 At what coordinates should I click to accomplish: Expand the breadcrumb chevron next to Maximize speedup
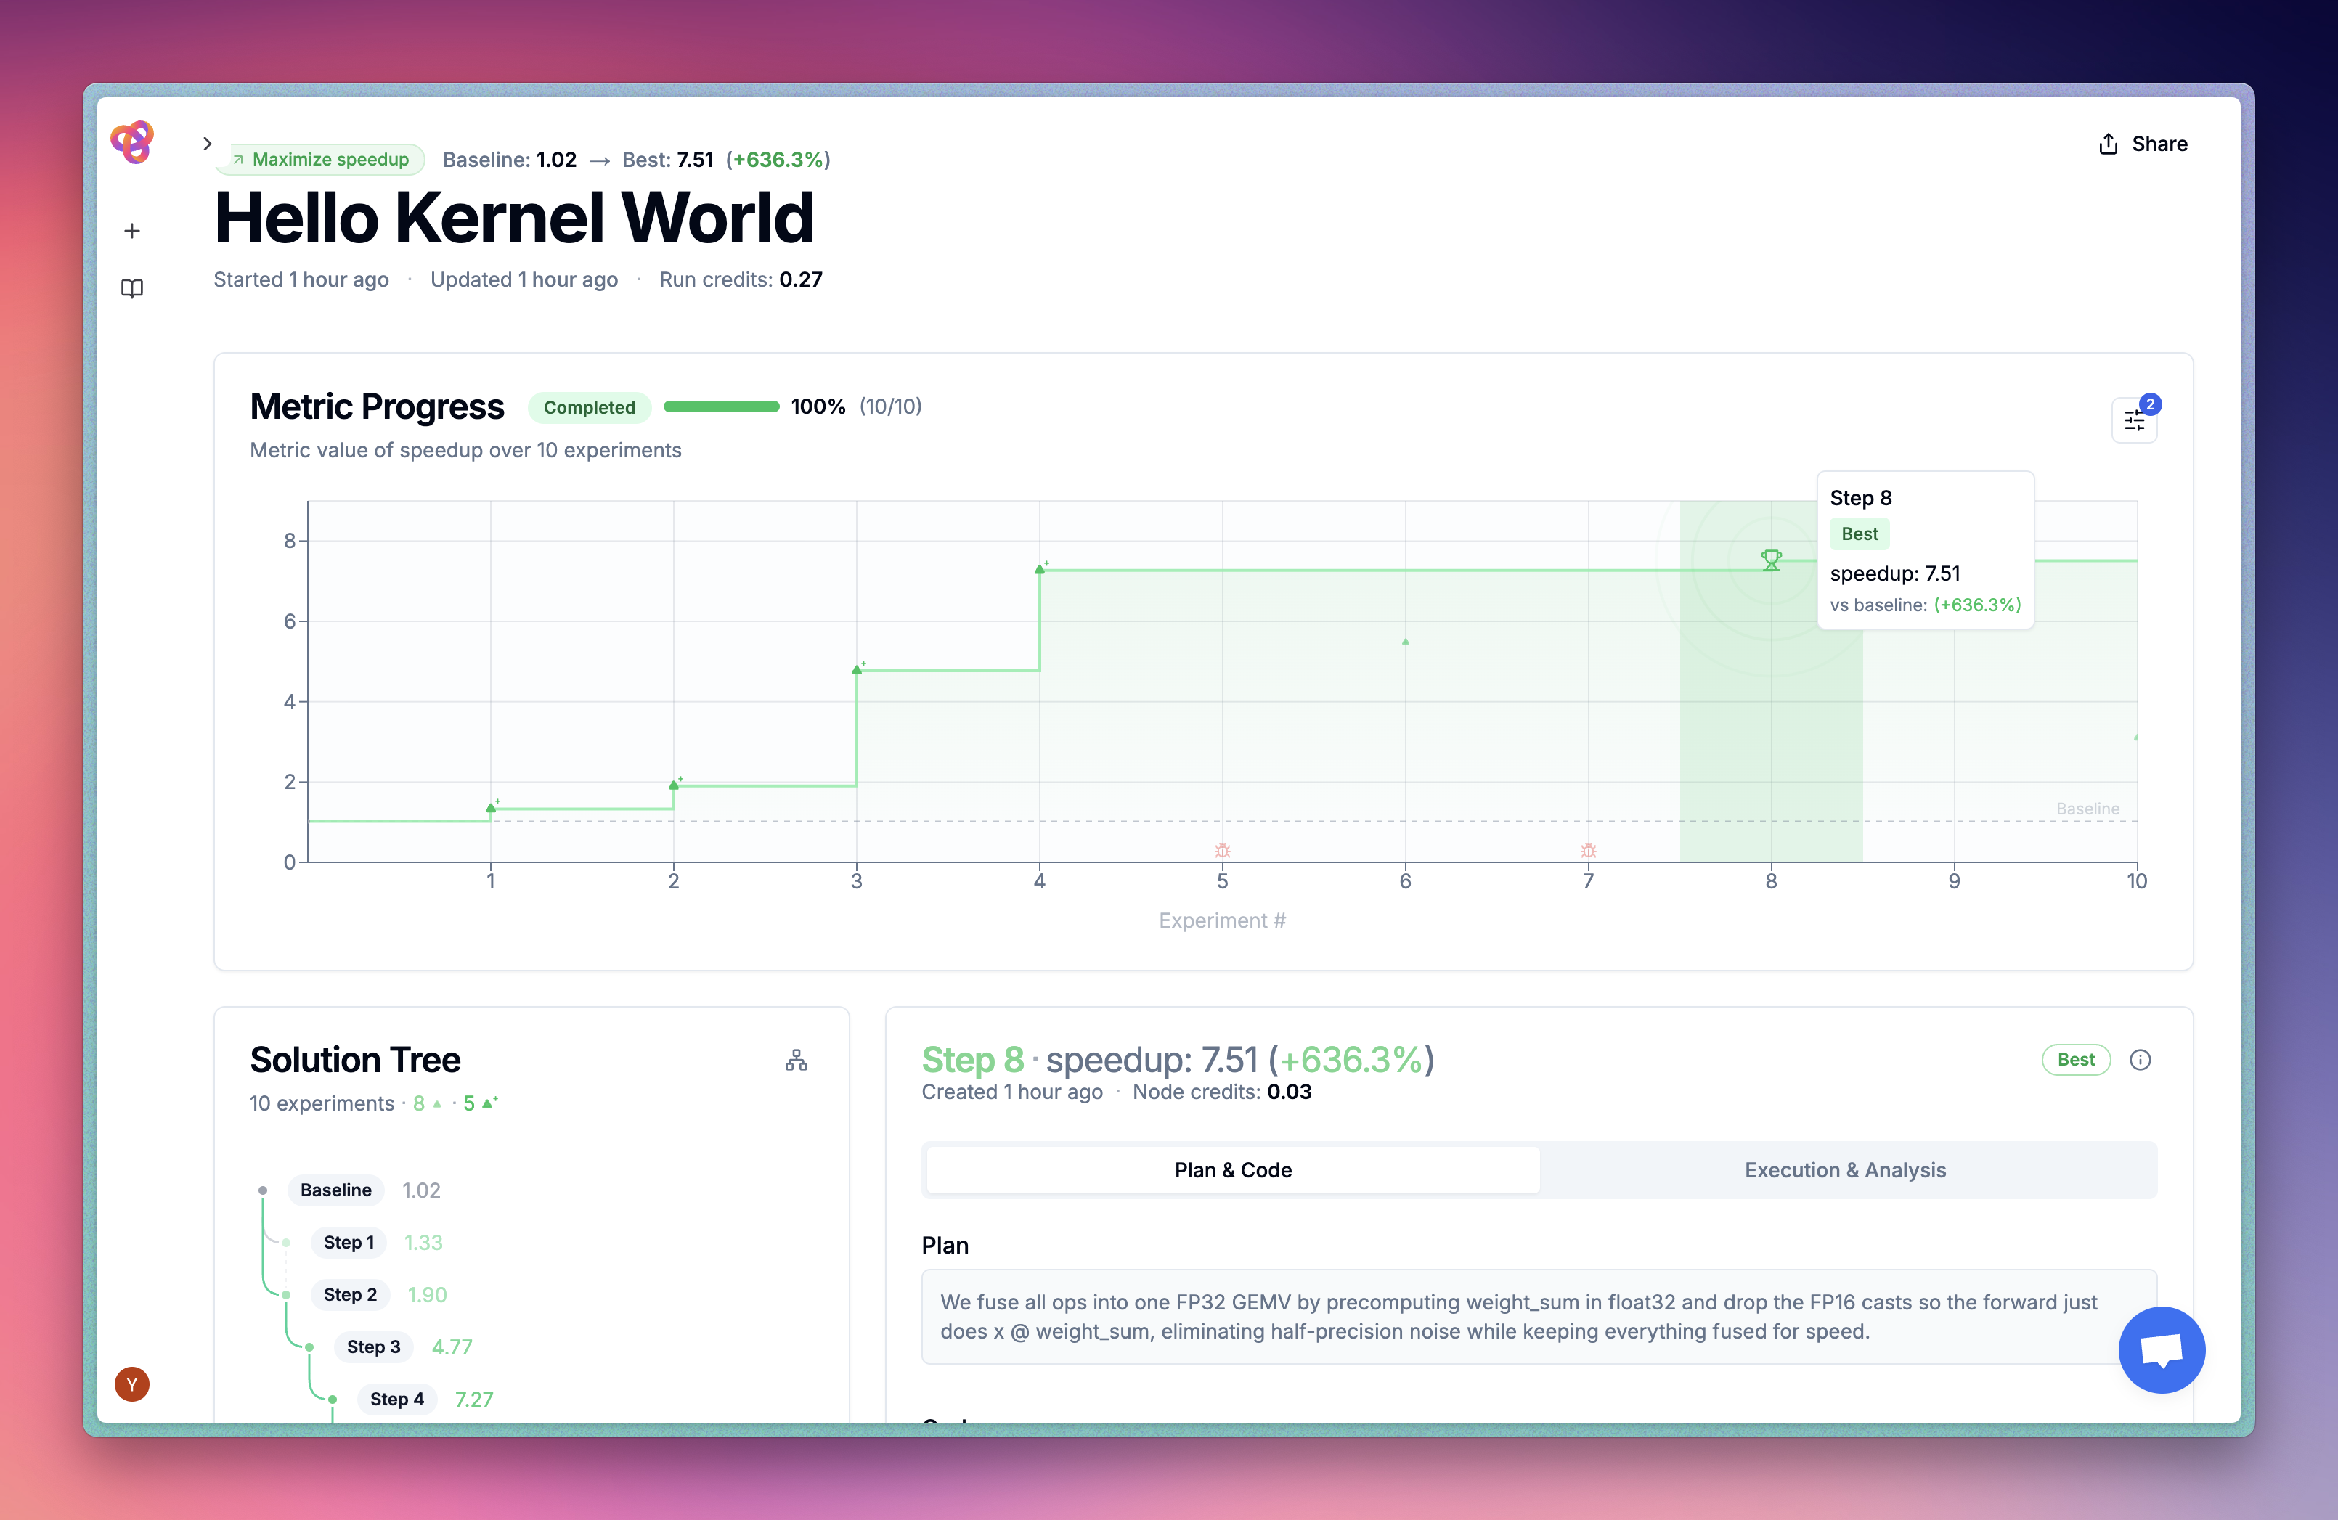(207, 142)
